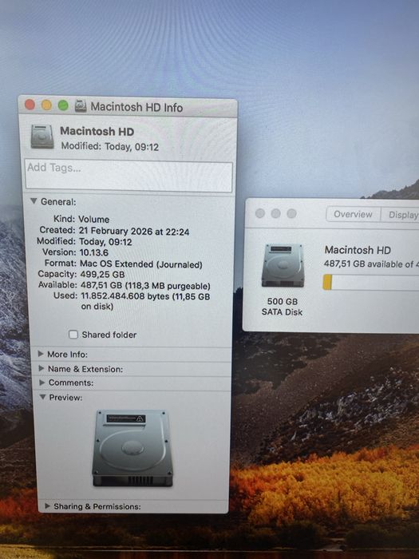Click the 500 GB SATA Disk icon
The image size is (419, 559).
283,265
